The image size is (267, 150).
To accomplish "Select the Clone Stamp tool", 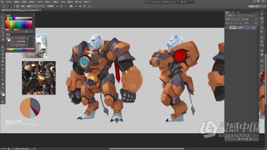I will (x=2, y=47).
